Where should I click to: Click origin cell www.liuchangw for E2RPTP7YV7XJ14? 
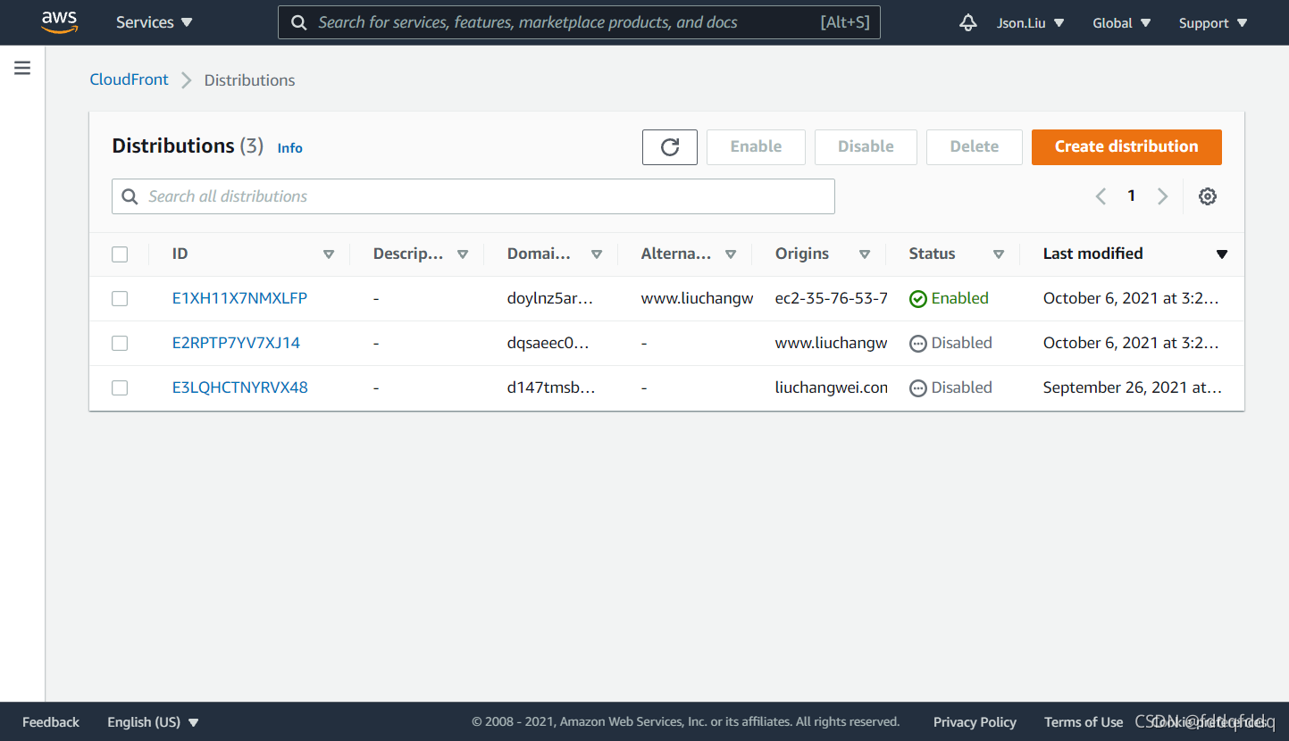(831, 344)
